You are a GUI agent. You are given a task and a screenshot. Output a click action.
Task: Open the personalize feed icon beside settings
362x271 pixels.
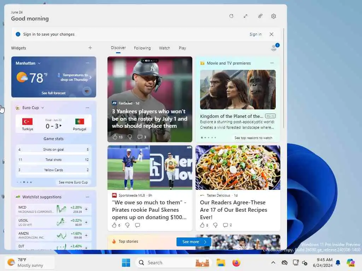point(260,16)
